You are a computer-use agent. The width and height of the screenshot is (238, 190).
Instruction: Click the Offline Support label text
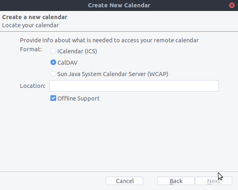79,98
